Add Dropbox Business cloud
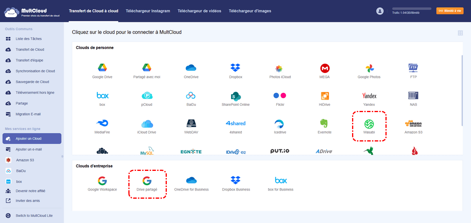471x223 pixels. (x=235, y=183)
